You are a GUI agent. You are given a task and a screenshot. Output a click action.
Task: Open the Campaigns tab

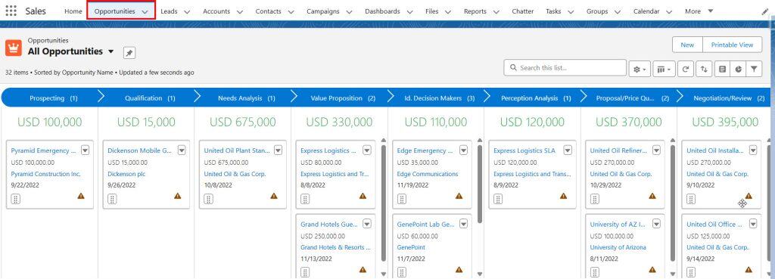(322, 11)
